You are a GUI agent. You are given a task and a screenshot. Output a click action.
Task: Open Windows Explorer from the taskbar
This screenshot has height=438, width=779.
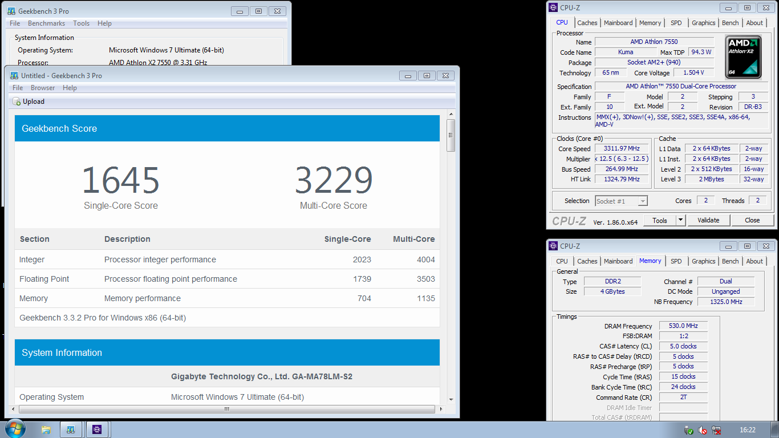(x=46, y=429)
